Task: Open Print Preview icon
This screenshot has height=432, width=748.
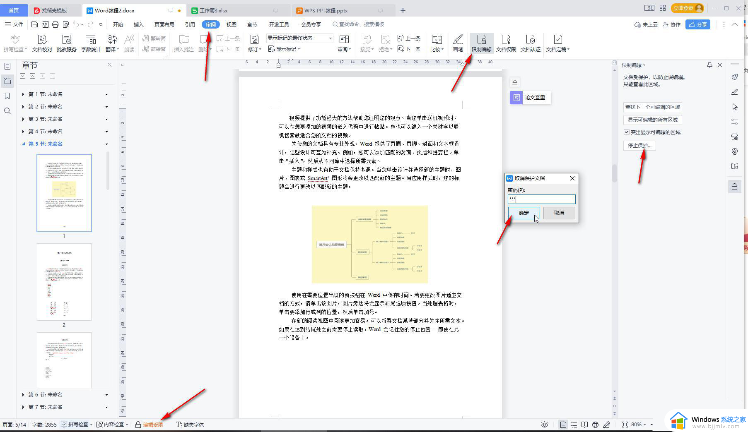Action: pyautogui.click(x=66, y=24)
